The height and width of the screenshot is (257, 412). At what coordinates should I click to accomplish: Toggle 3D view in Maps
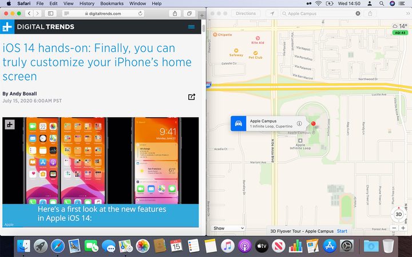click(x=399, y=214)
